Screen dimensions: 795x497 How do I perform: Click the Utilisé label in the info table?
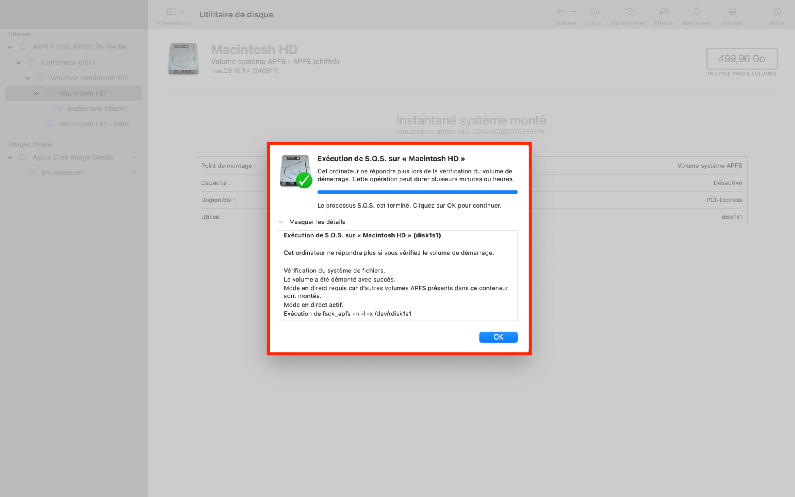212,217
